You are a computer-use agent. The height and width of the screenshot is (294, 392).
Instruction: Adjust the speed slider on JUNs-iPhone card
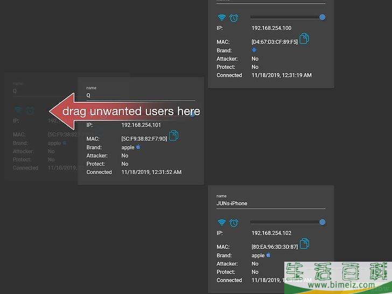click(288, 222)
